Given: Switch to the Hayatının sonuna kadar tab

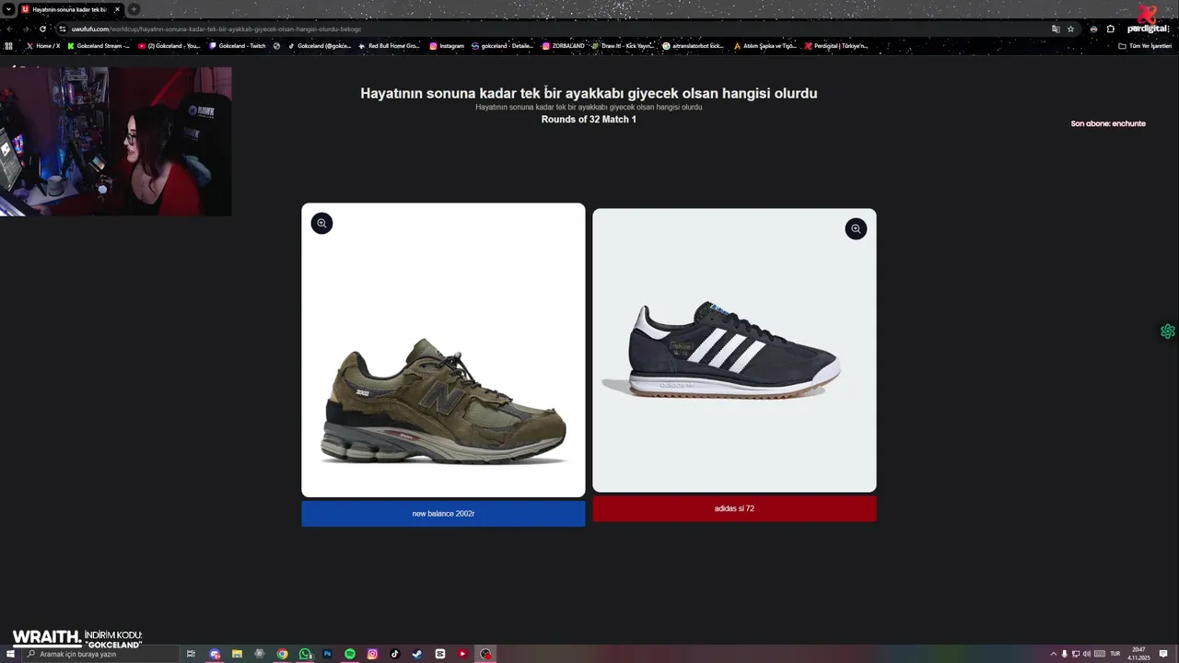Looking at the screenshot, I should (x=69, y=9).
